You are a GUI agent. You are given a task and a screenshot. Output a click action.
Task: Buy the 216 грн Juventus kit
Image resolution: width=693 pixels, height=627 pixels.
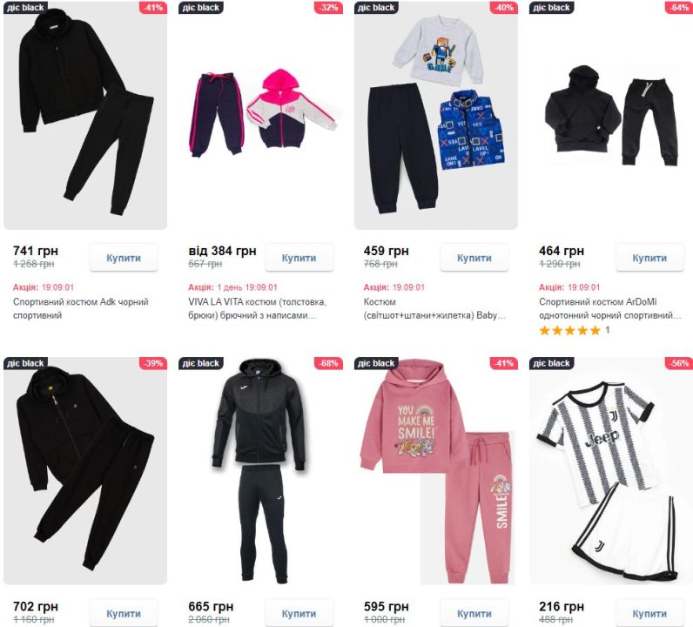coord(649,613)
